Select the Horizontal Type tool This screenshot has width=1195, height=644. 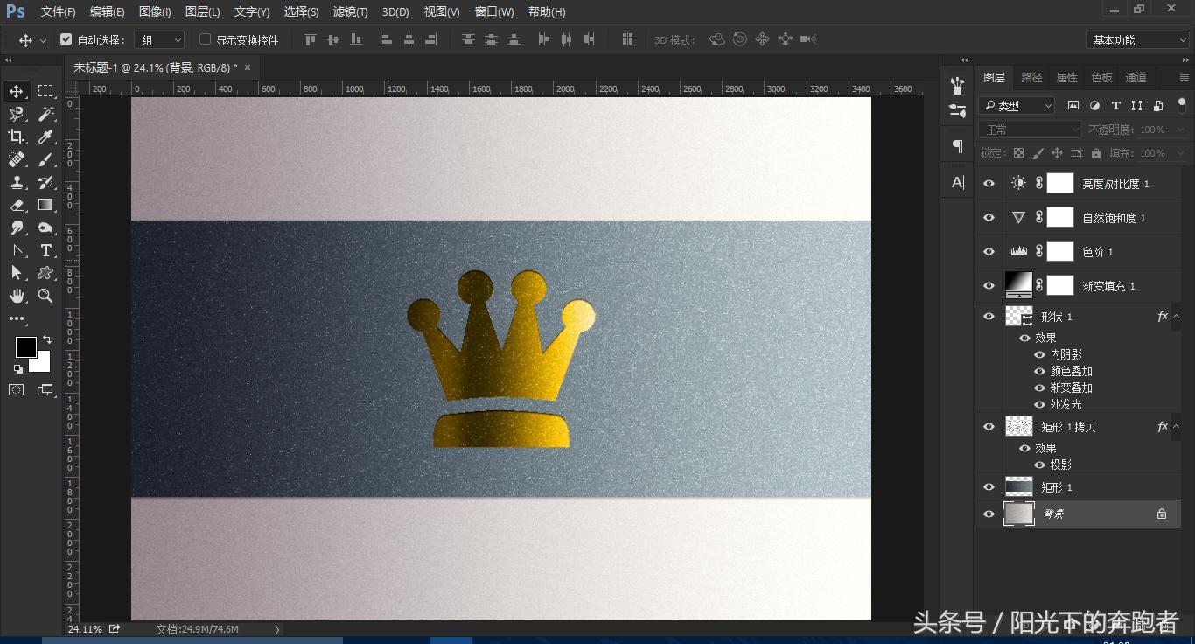(45, 250)
